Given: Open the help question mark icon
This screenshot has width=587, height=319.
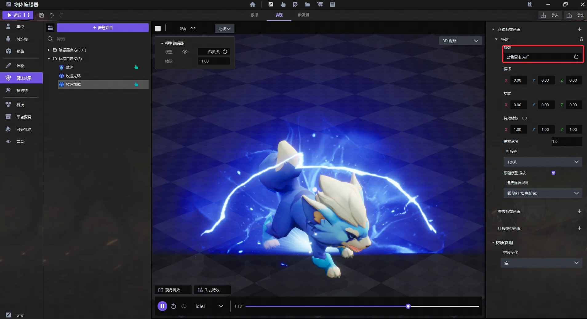Looking at the screenshot, I should [x=530, y=4].
